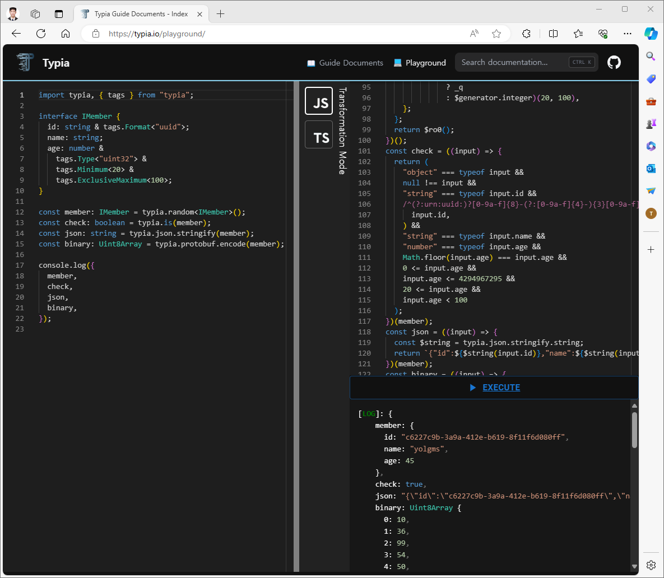664x578 pixels.
Task: Open browser extensions menu
Action: click(x=526, y=34)
